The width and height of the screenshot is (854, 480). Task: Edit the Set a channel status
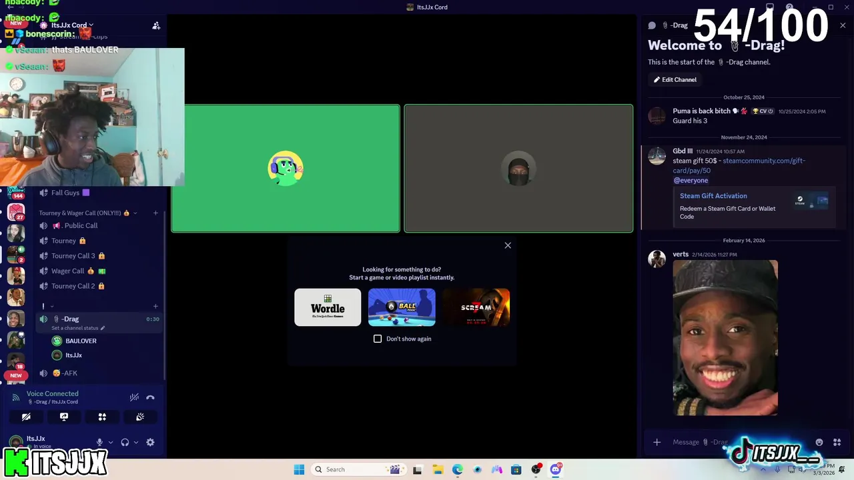coord(78,328)
